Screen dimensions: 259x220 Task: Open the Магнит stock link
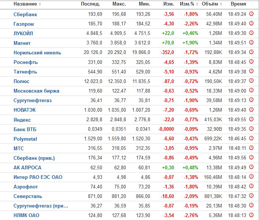(22, 43)
